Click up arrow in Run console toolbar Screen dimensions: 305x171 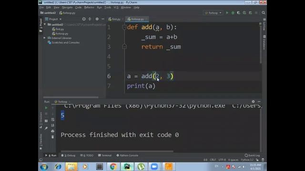coord(53,108)
